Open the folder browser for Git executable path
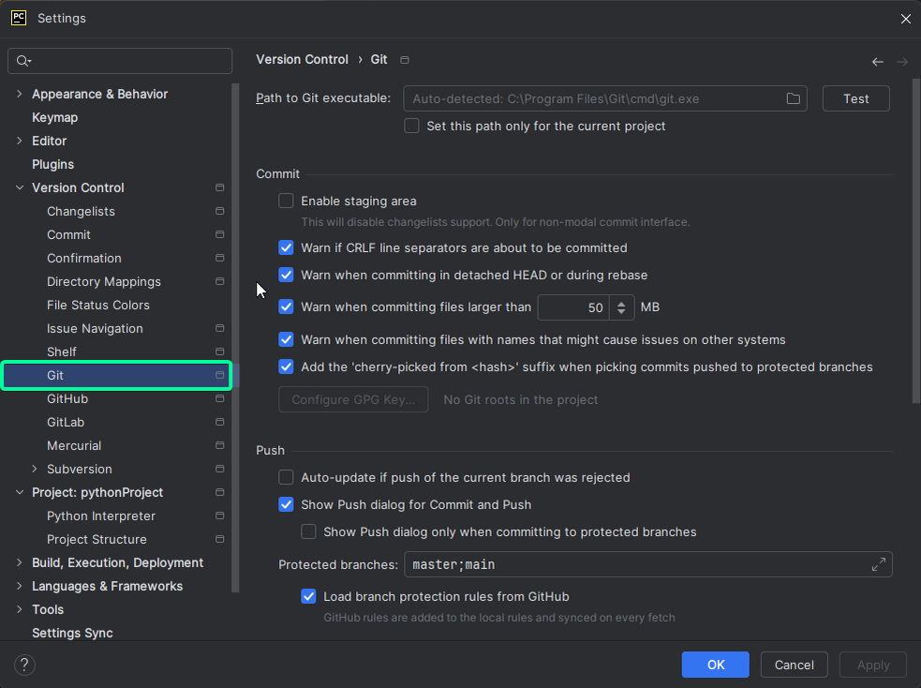921x688 pixels. click(x=793, y=97)
